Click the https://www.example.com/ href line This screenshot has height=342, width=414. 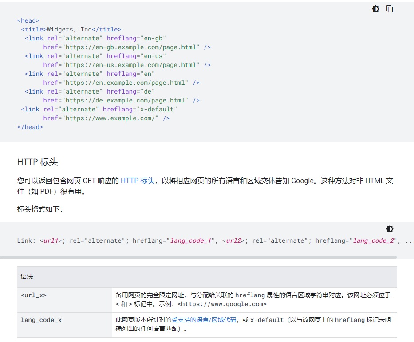106,118
